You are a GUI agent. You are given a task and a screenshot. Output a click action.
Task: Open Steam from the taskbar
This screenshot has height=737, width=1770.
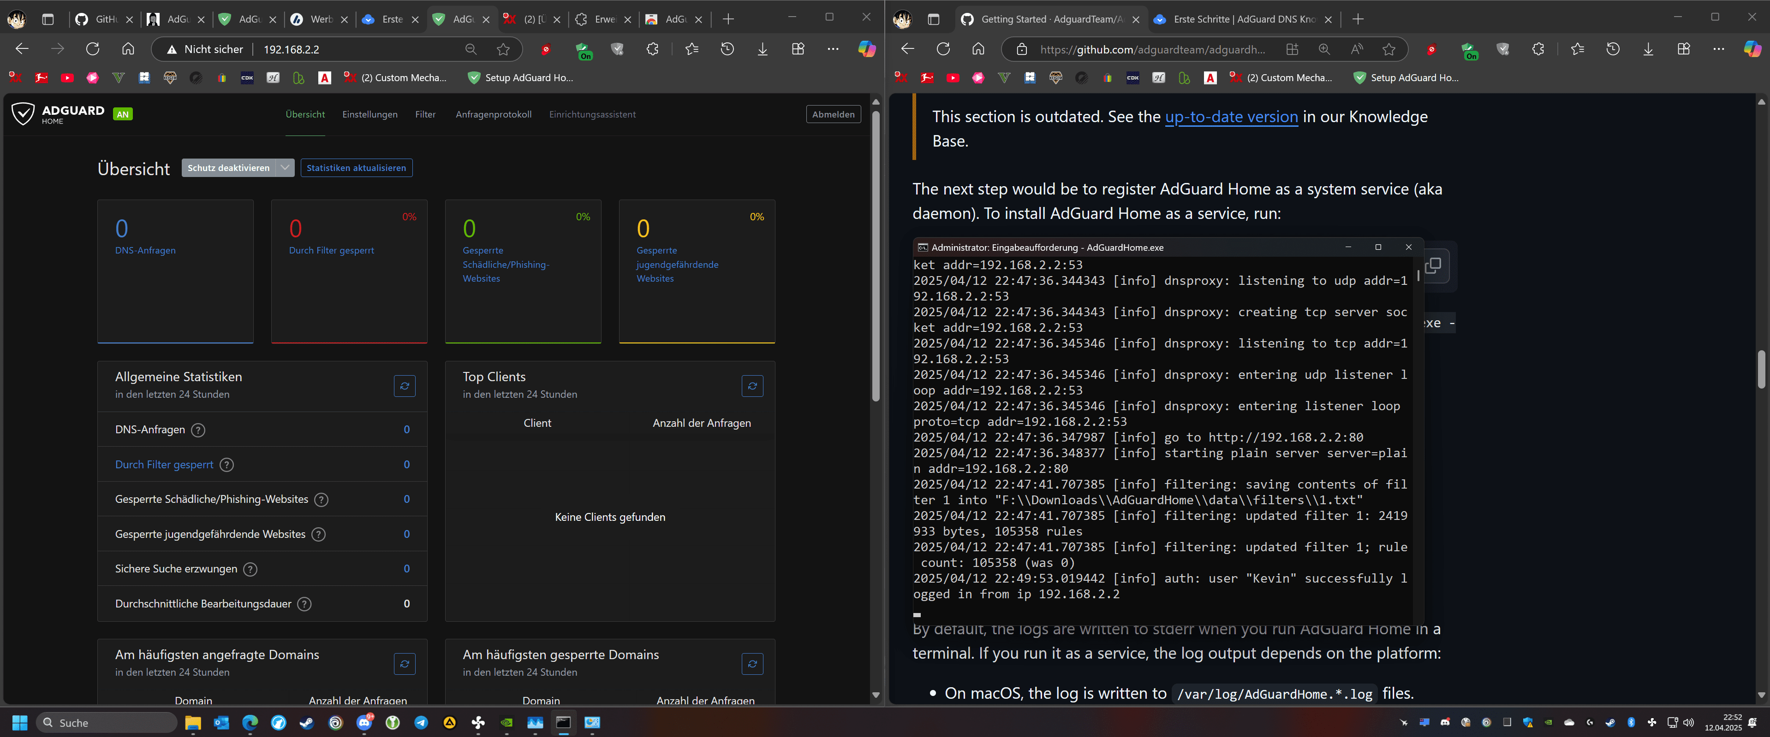[307, 723]
